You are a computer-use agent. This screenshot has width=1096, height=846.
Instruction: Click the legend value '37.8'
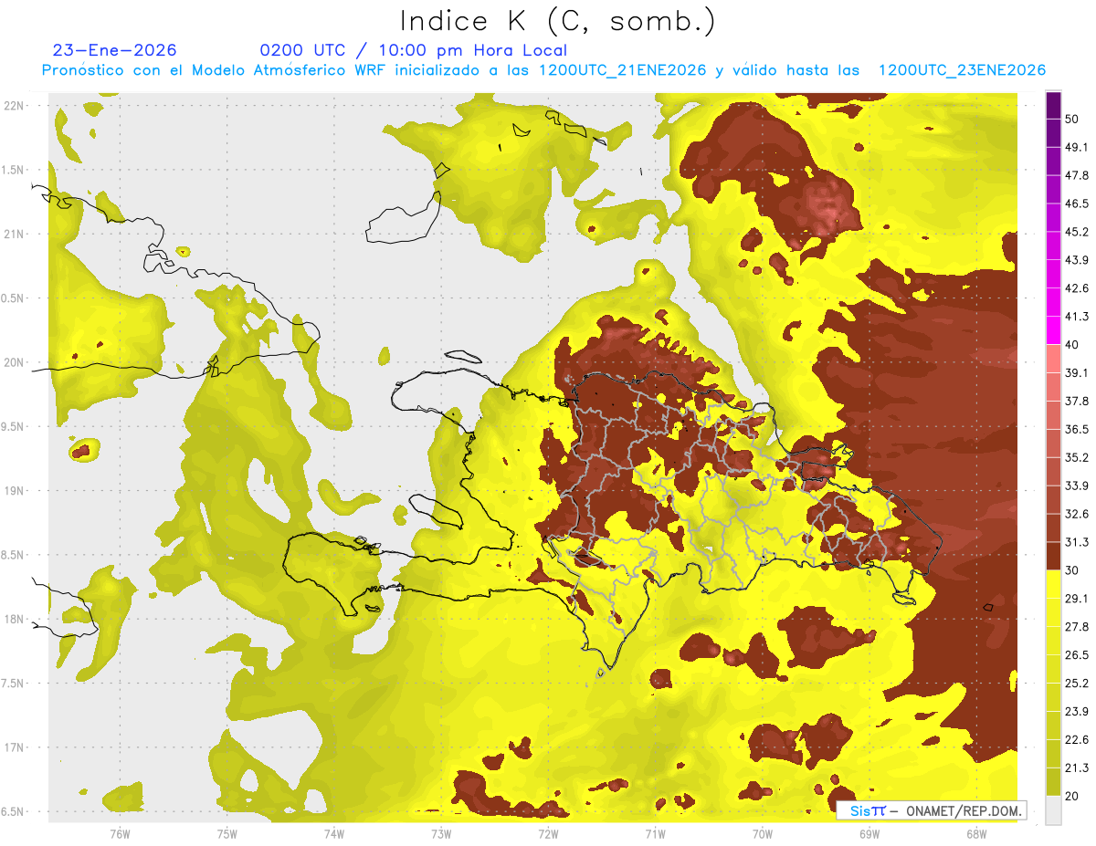tap(1077, 401)
